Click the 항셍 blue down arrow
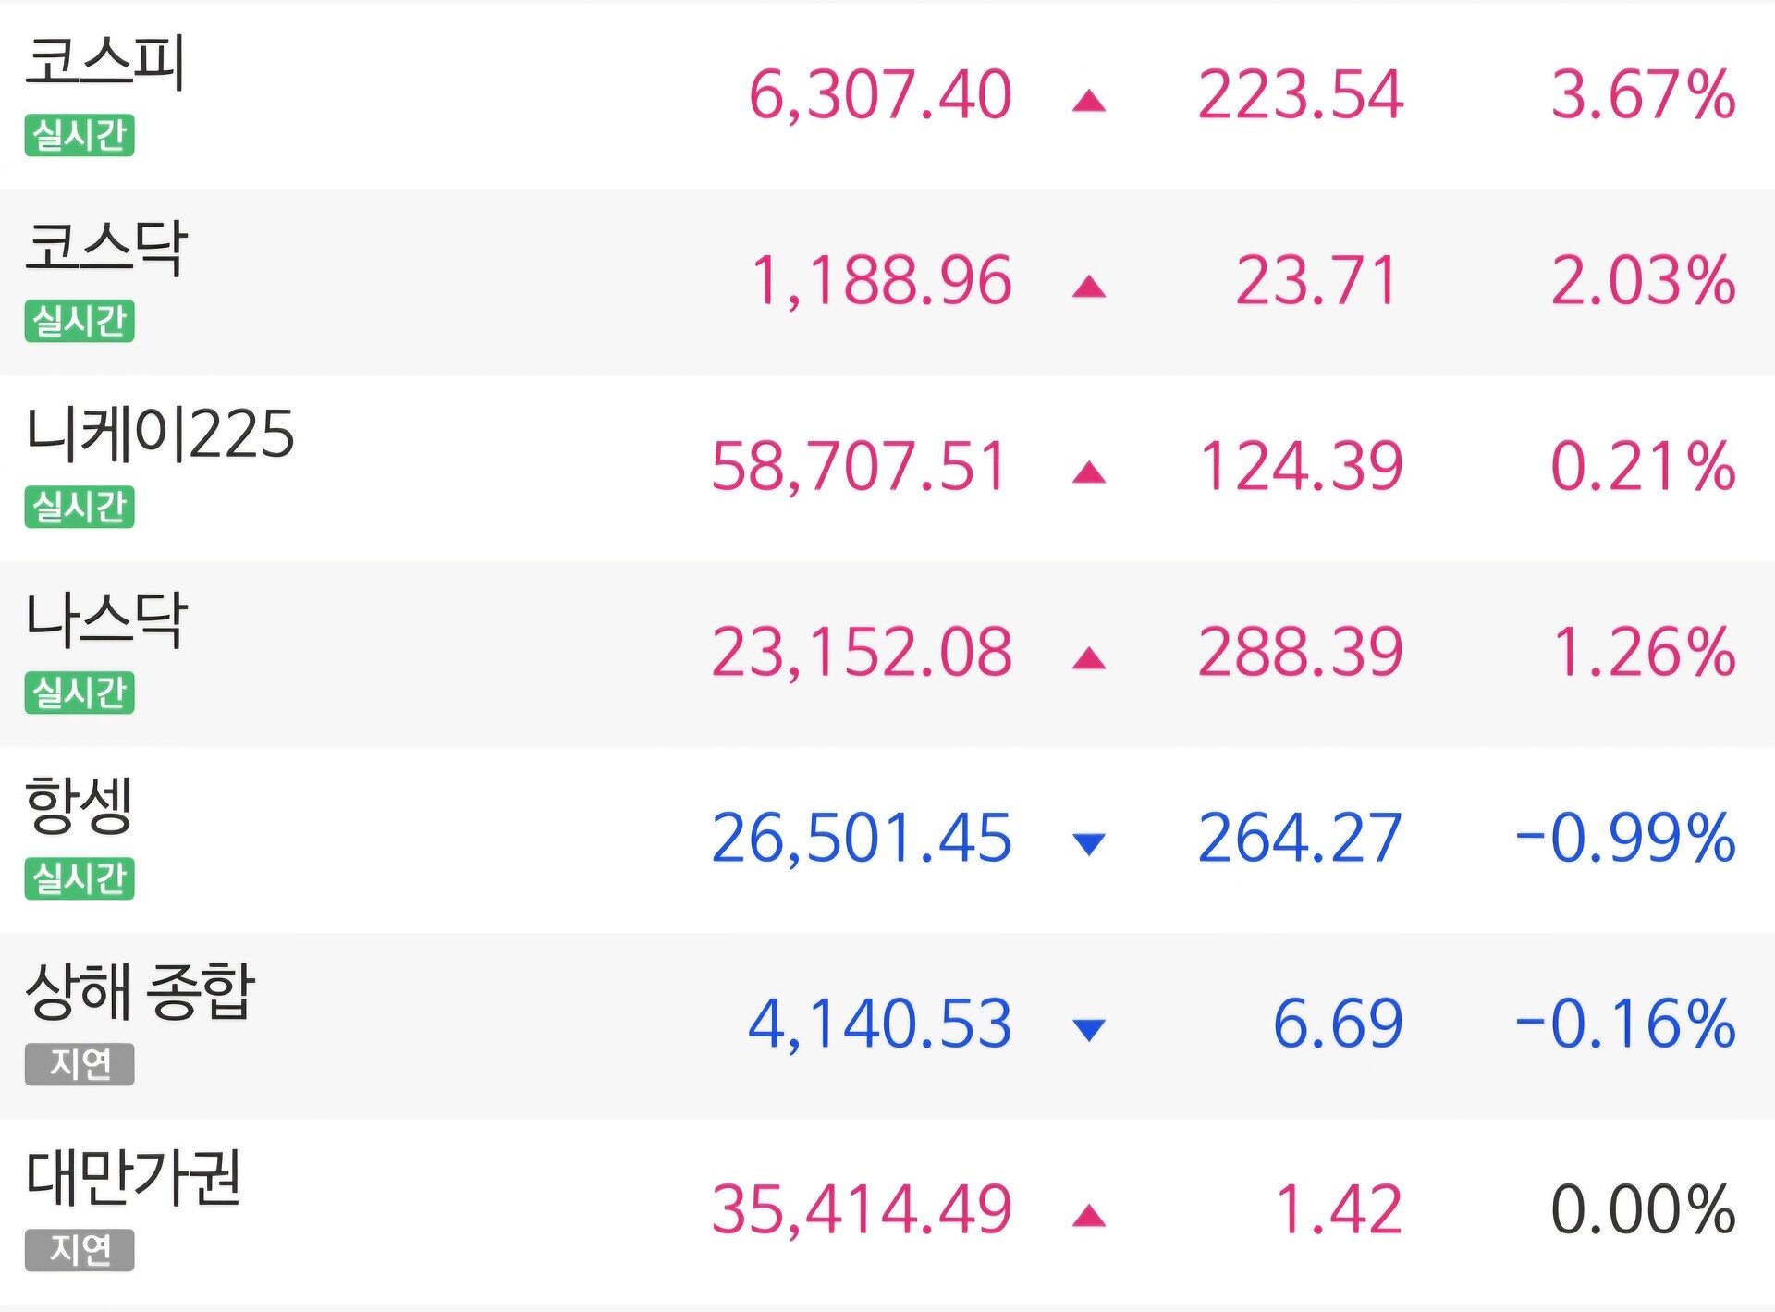1775x1312 pixels. pyautogui.click(x=1089, y=843)
